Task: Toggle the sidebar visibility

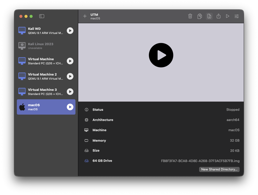Action: [42, 16]
